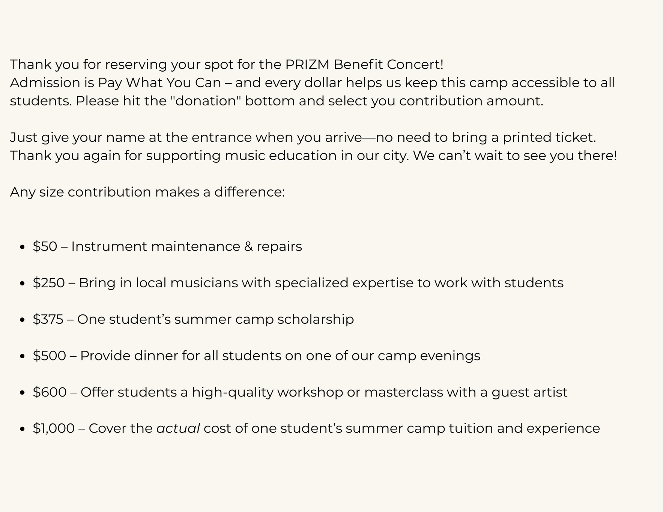Click the $500 amount
663x512 pixels.
pyautogui.click(x=49, y=356)
